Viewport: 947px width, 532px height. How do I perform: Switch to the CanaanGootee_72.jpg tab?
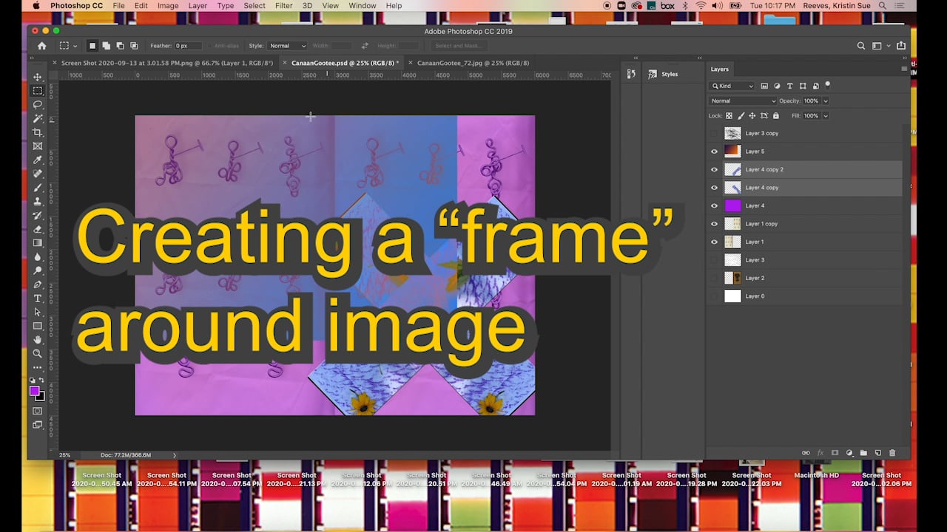(x=473, y=63)
